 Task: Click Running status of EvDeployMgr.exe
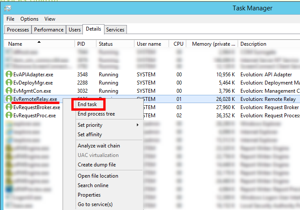108,83
